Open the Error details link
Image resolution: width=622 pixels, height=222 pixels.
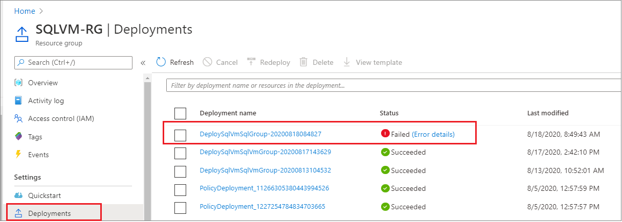pos(433,134)
